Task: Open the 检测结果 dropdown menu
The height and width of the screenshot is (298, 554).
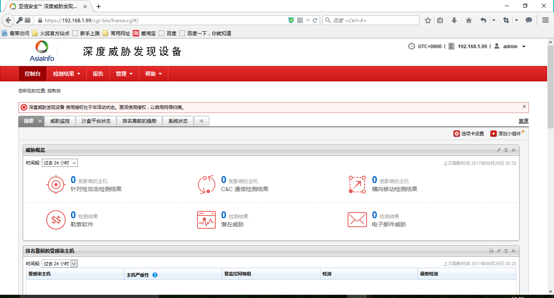Action: tap(67, 74)
